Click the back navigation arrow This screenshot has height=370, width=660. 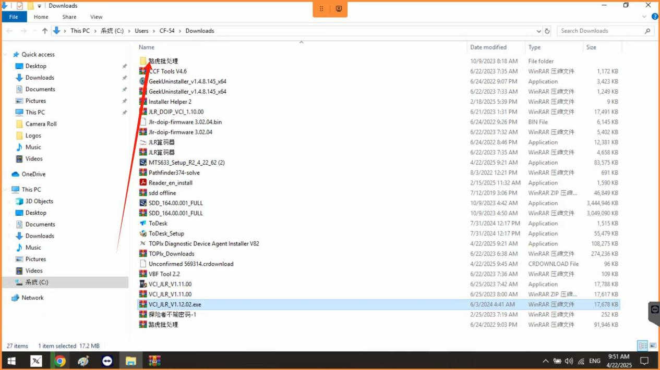9,31
